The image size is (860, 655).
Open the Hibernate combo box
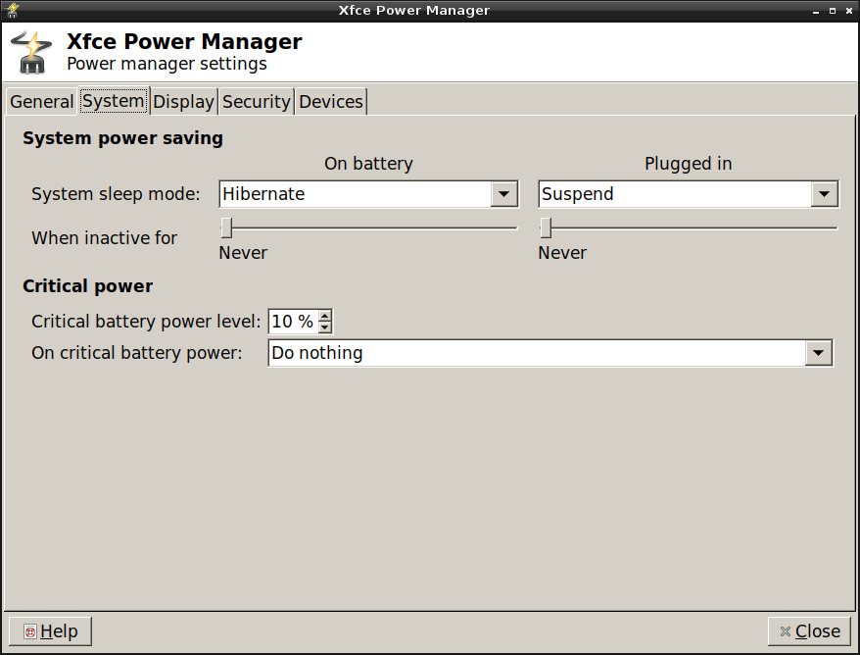click(x=368, y=194)
